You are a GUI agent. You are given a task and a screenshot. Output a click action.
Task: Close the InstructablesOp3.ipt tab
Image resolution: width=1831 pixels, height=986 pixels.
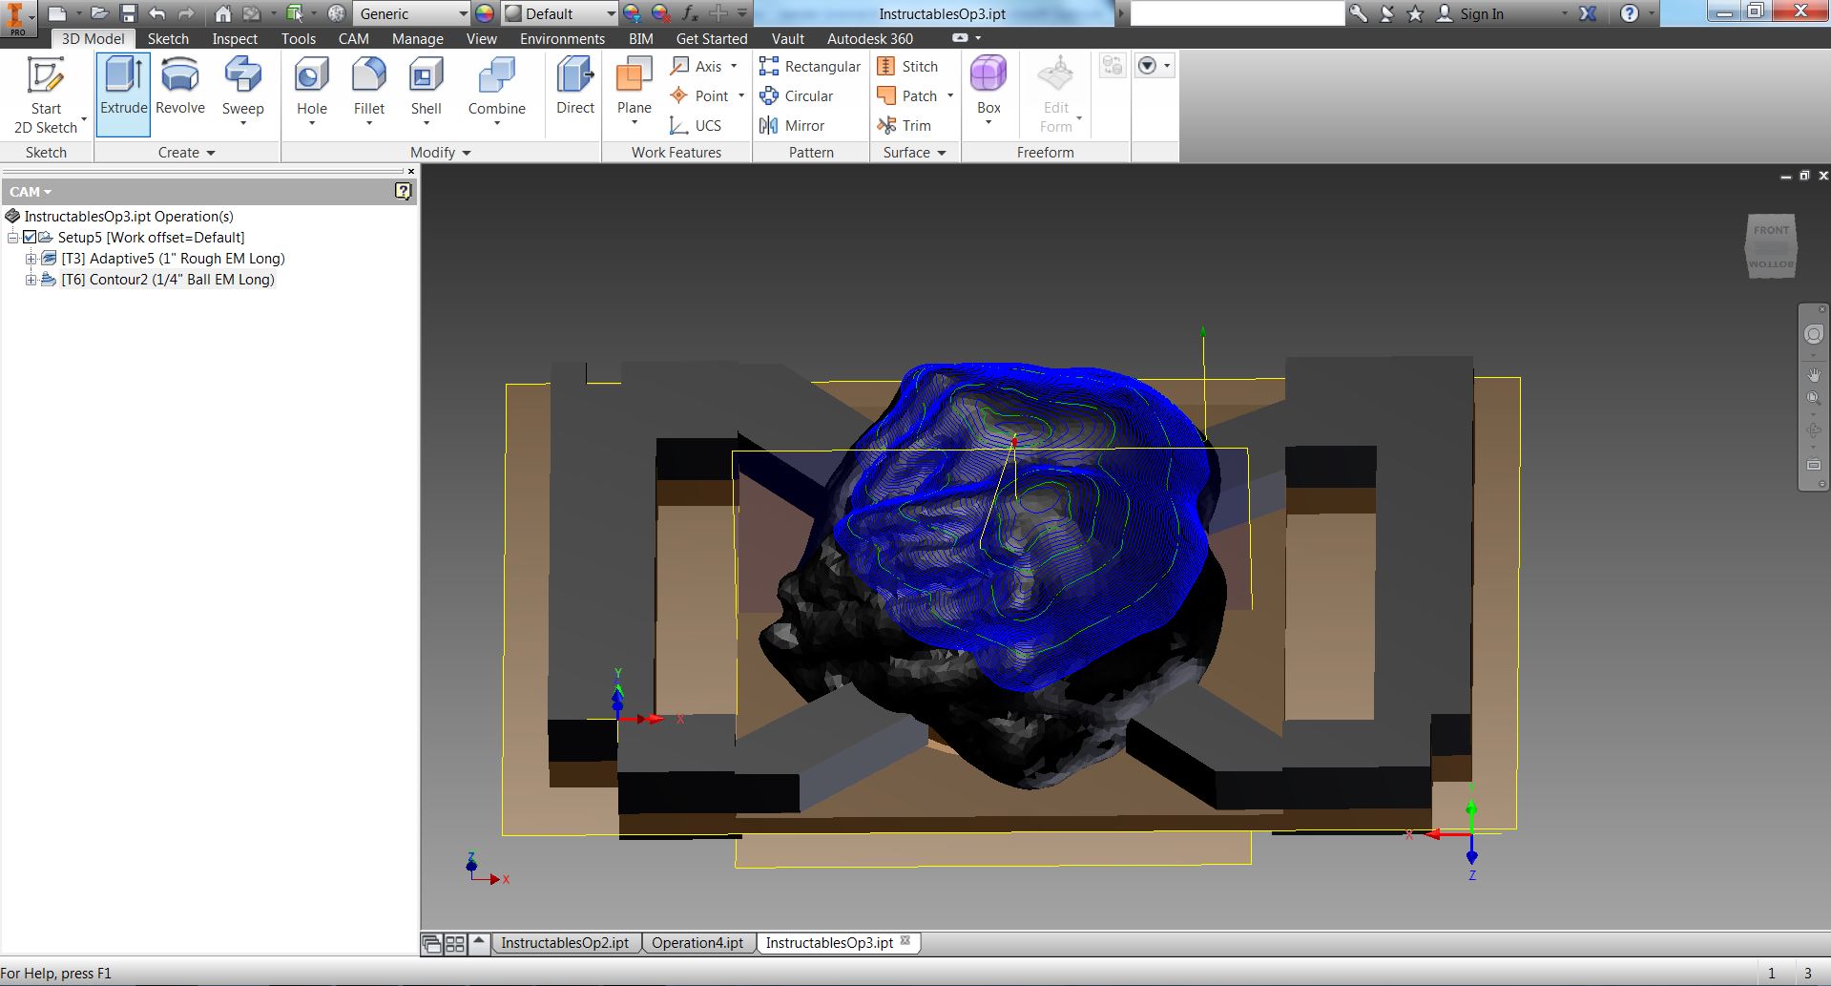pyautogui.click(x=905, y=941)
